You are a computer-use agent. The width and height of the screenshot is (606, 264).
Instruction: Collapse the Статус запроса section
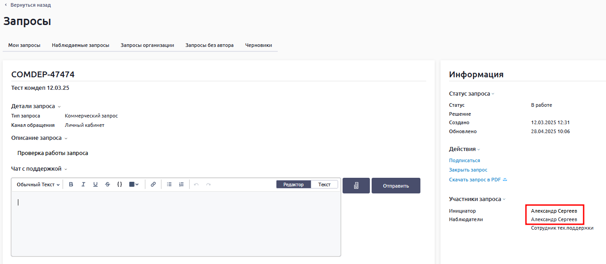click(x=472, y=94)
